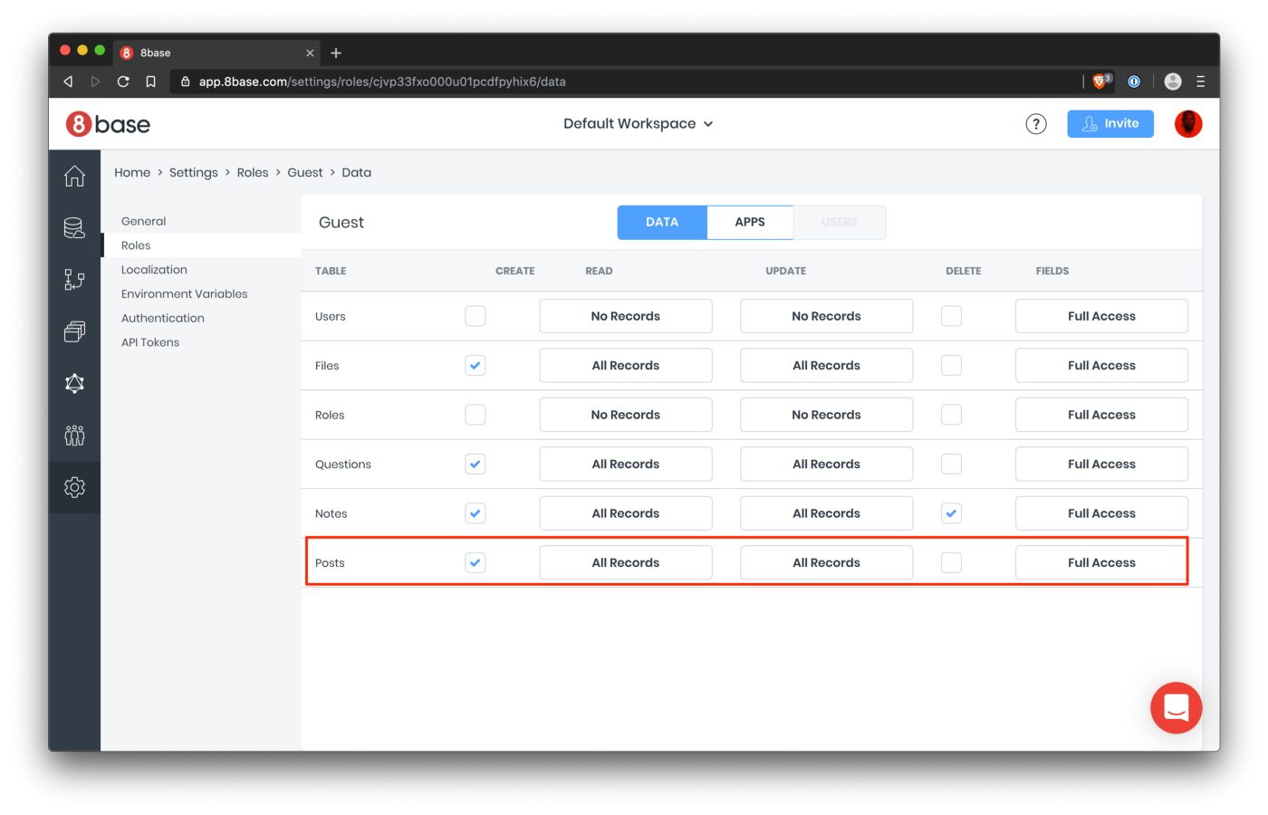View site info via padlock icon
The height and width of the screenshot is (815, 1268).
[x=186, y=81]
